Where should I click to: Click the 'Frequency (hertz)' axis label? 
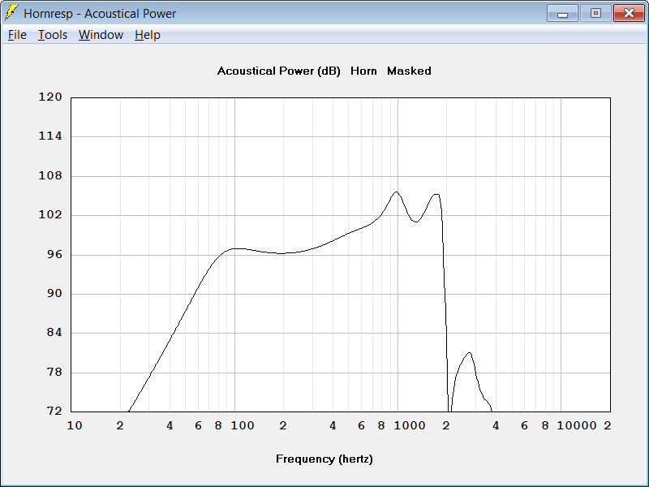(x=324, y=459)
